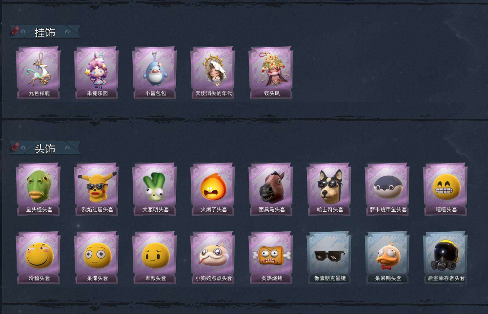This screenshot has height=314, width=488.
Task: Select the 面具马头套 horse mask
Action: 271,189
